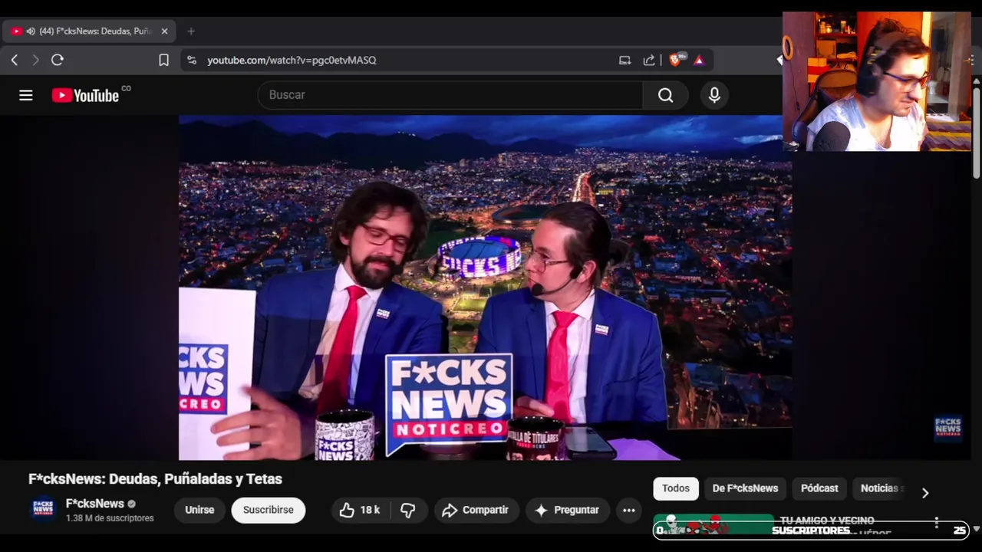Click the install app icon in address bar
Viewport: 982px width, 552px height.
tap(624, 60)
